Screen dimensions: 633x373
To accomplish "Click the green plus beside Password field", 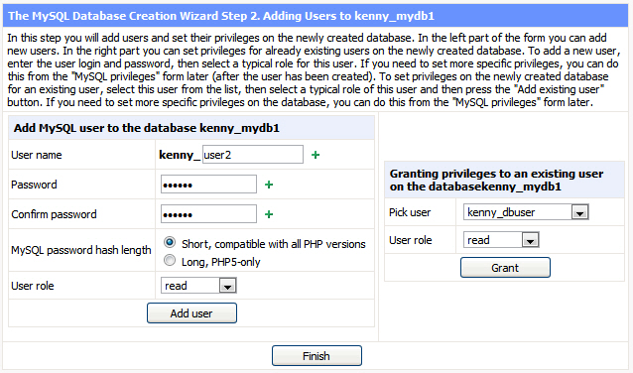I will [x=269, y=185].
